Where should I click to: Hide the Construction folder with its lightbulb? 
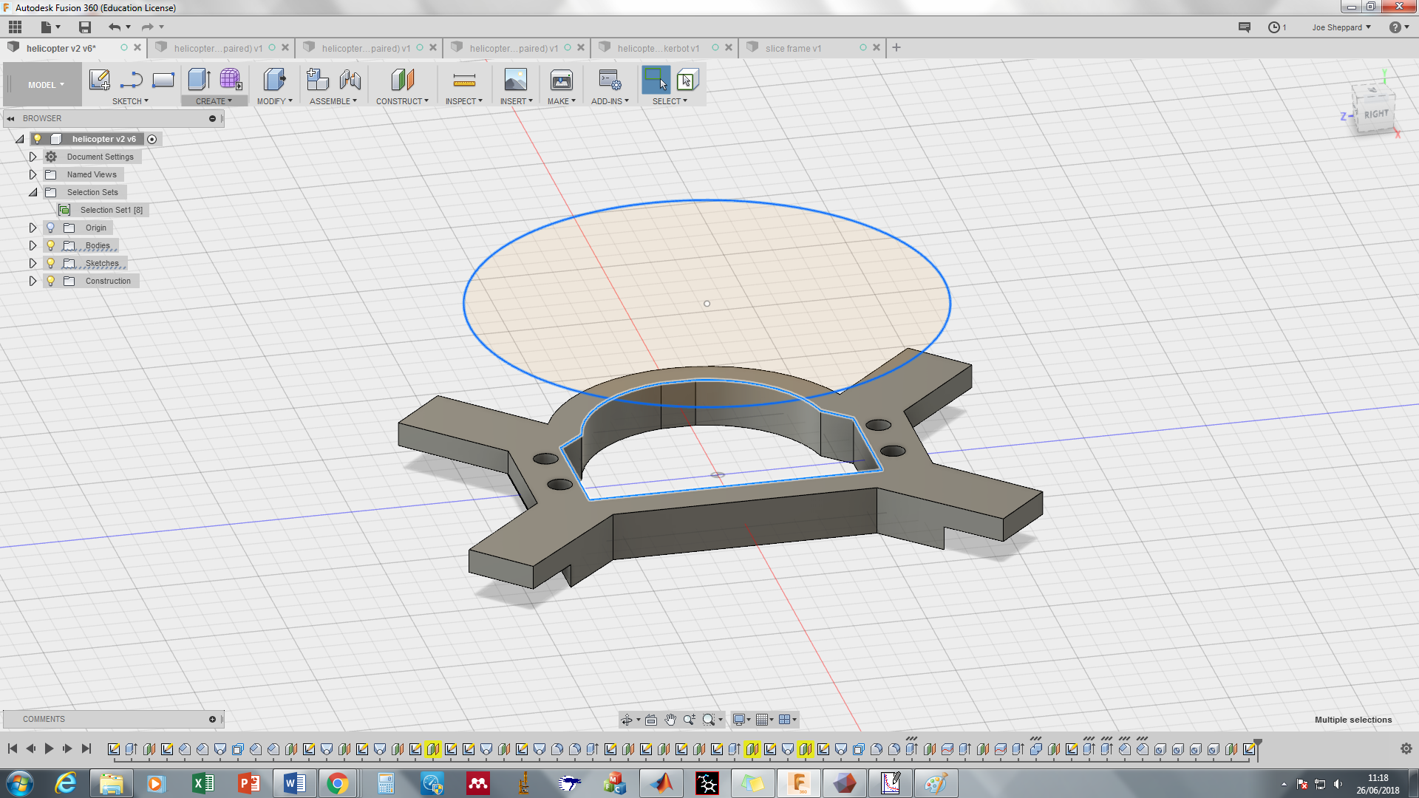[x=50, y=281]
